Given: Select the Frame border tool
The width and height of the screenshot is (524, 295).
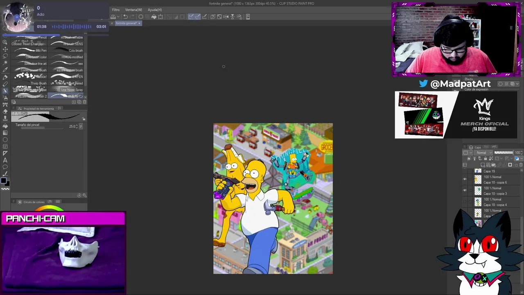Looking at the screenshot, I should point(5,146).
